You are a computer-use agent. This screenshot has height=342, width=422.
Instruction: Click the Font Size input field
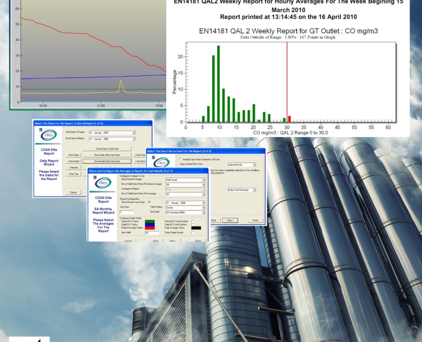(x=126, y=212)
